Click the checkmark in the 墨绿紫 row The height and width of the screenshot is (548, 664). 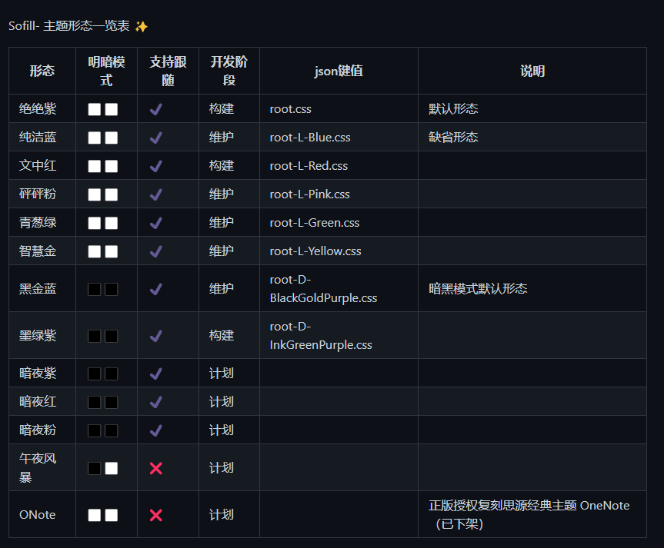[x=156, y=336]
